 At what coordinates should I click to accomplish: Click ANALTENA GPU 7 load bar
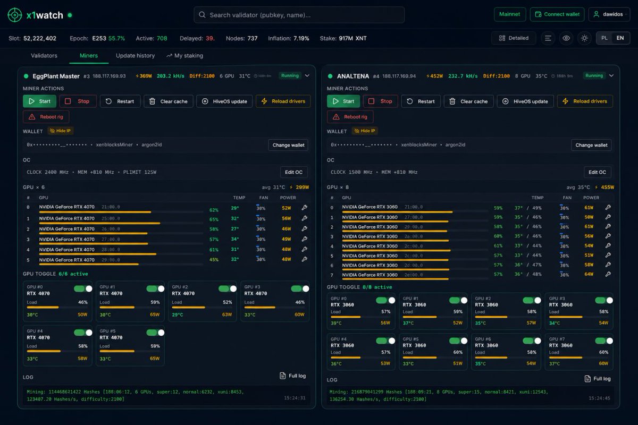pyautogui.click(x=415, y=278)
